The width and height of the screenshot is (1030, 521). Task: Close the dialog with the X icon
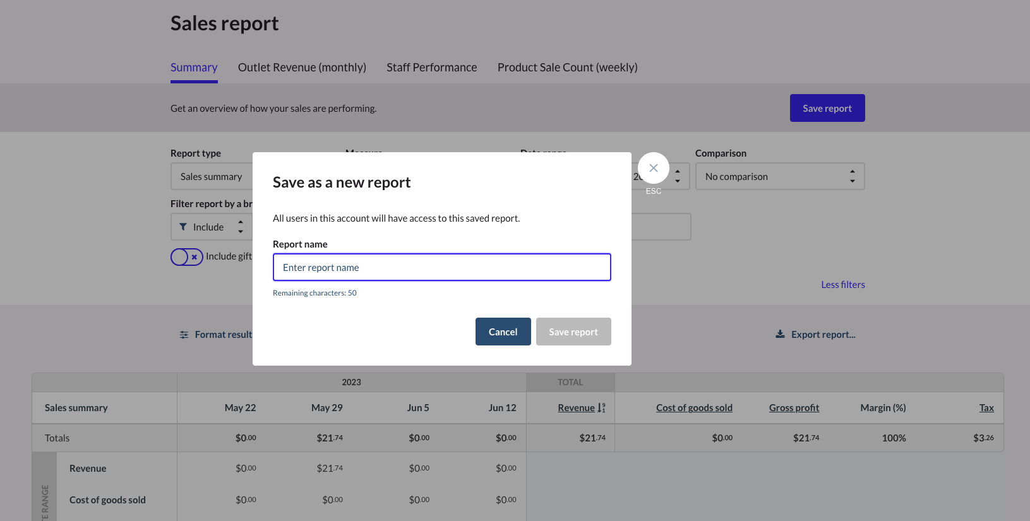[x=654, y=168]
